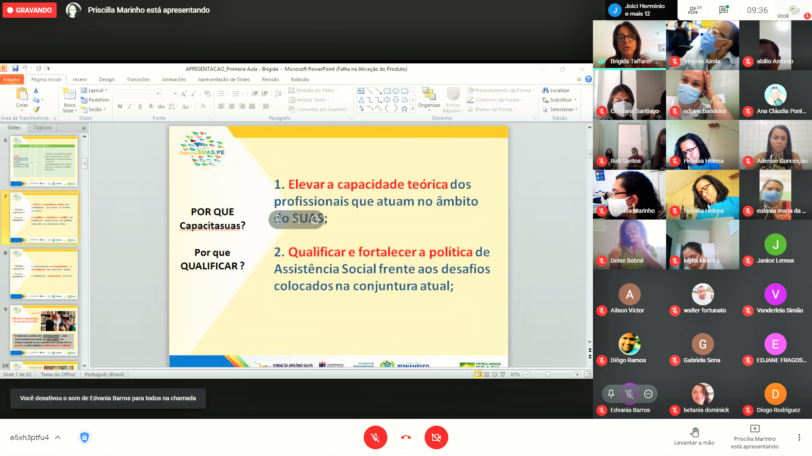
Task: Click slide 8 thumbnail in slides panel
Action: (x=44, y=274)
